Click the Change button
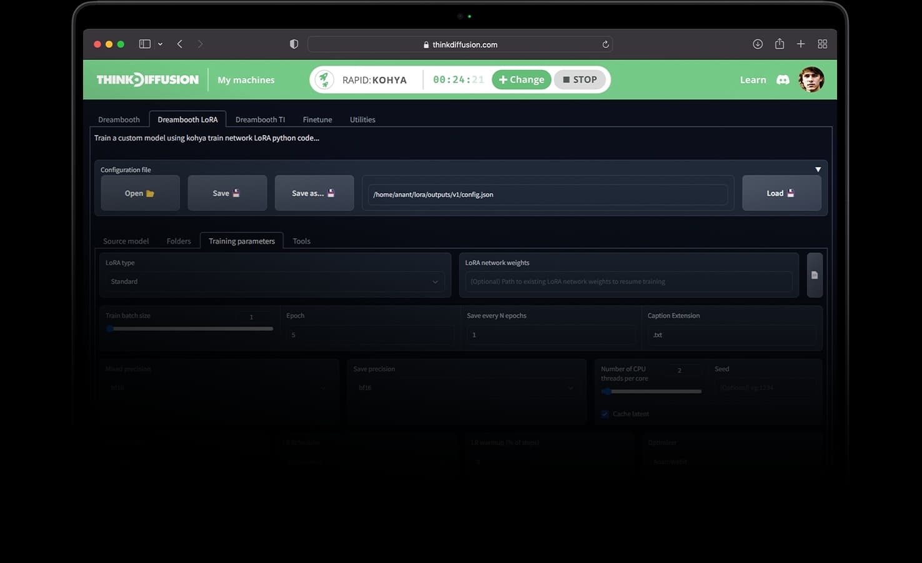 521,79
